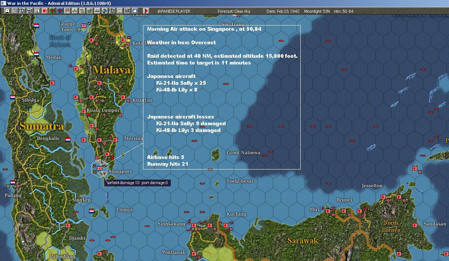
Task: Click the "JAPANESE PLAYER" label
Action: point(174,11)
